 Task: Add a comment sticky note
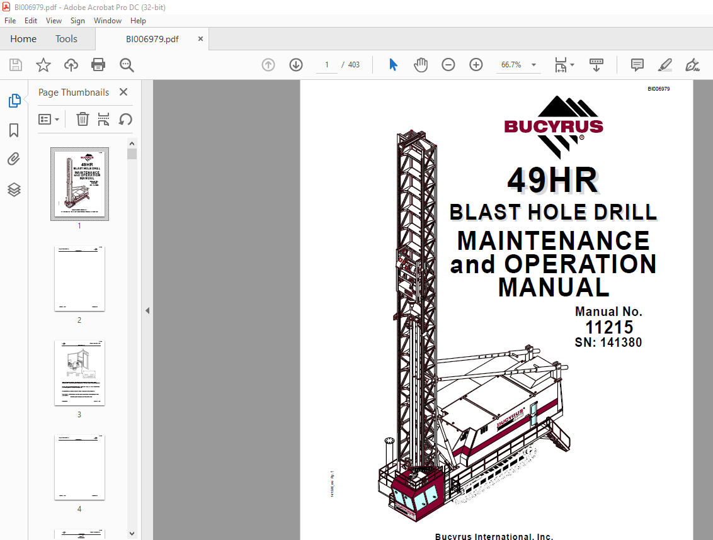click(637, 65)
